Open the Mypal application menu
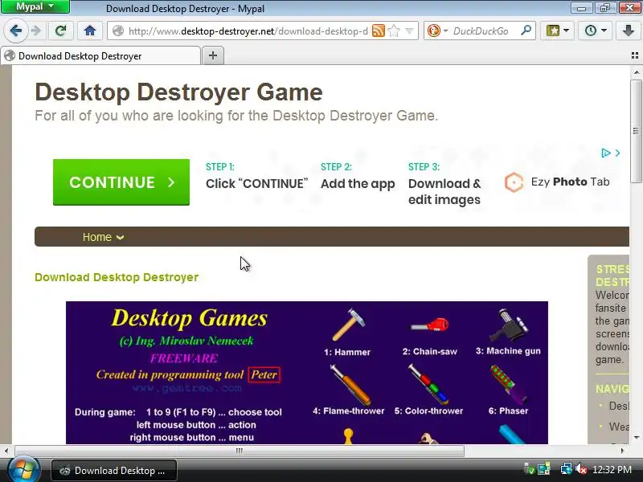Viewport: 643px width, 482px height. click(35, 6)
